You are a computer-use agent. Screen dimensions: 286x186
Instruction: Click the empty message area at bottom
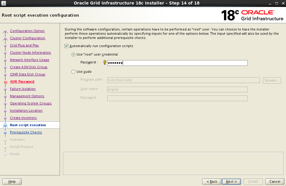(x=173, y=164)
